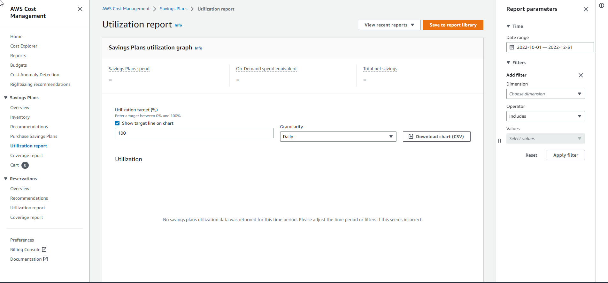608x283 pixels.
Task: Open Purchase Savings Plans
Action: (x=34, y=136)
